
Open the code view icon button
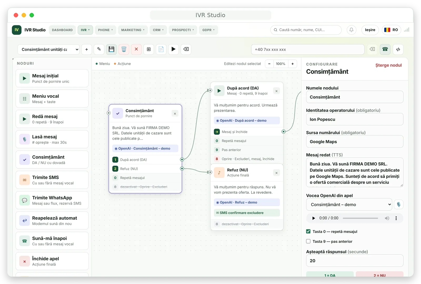tap(398, 49)
